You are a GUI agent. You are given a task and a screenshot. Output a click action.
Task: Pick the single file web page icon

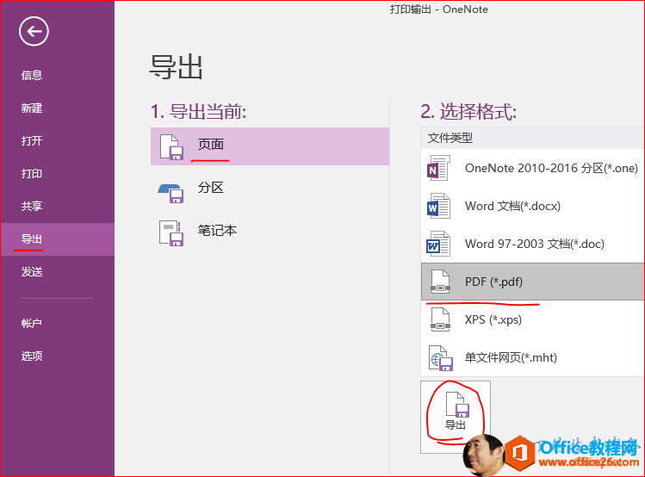pyautogui.click(x=439, y=357)
